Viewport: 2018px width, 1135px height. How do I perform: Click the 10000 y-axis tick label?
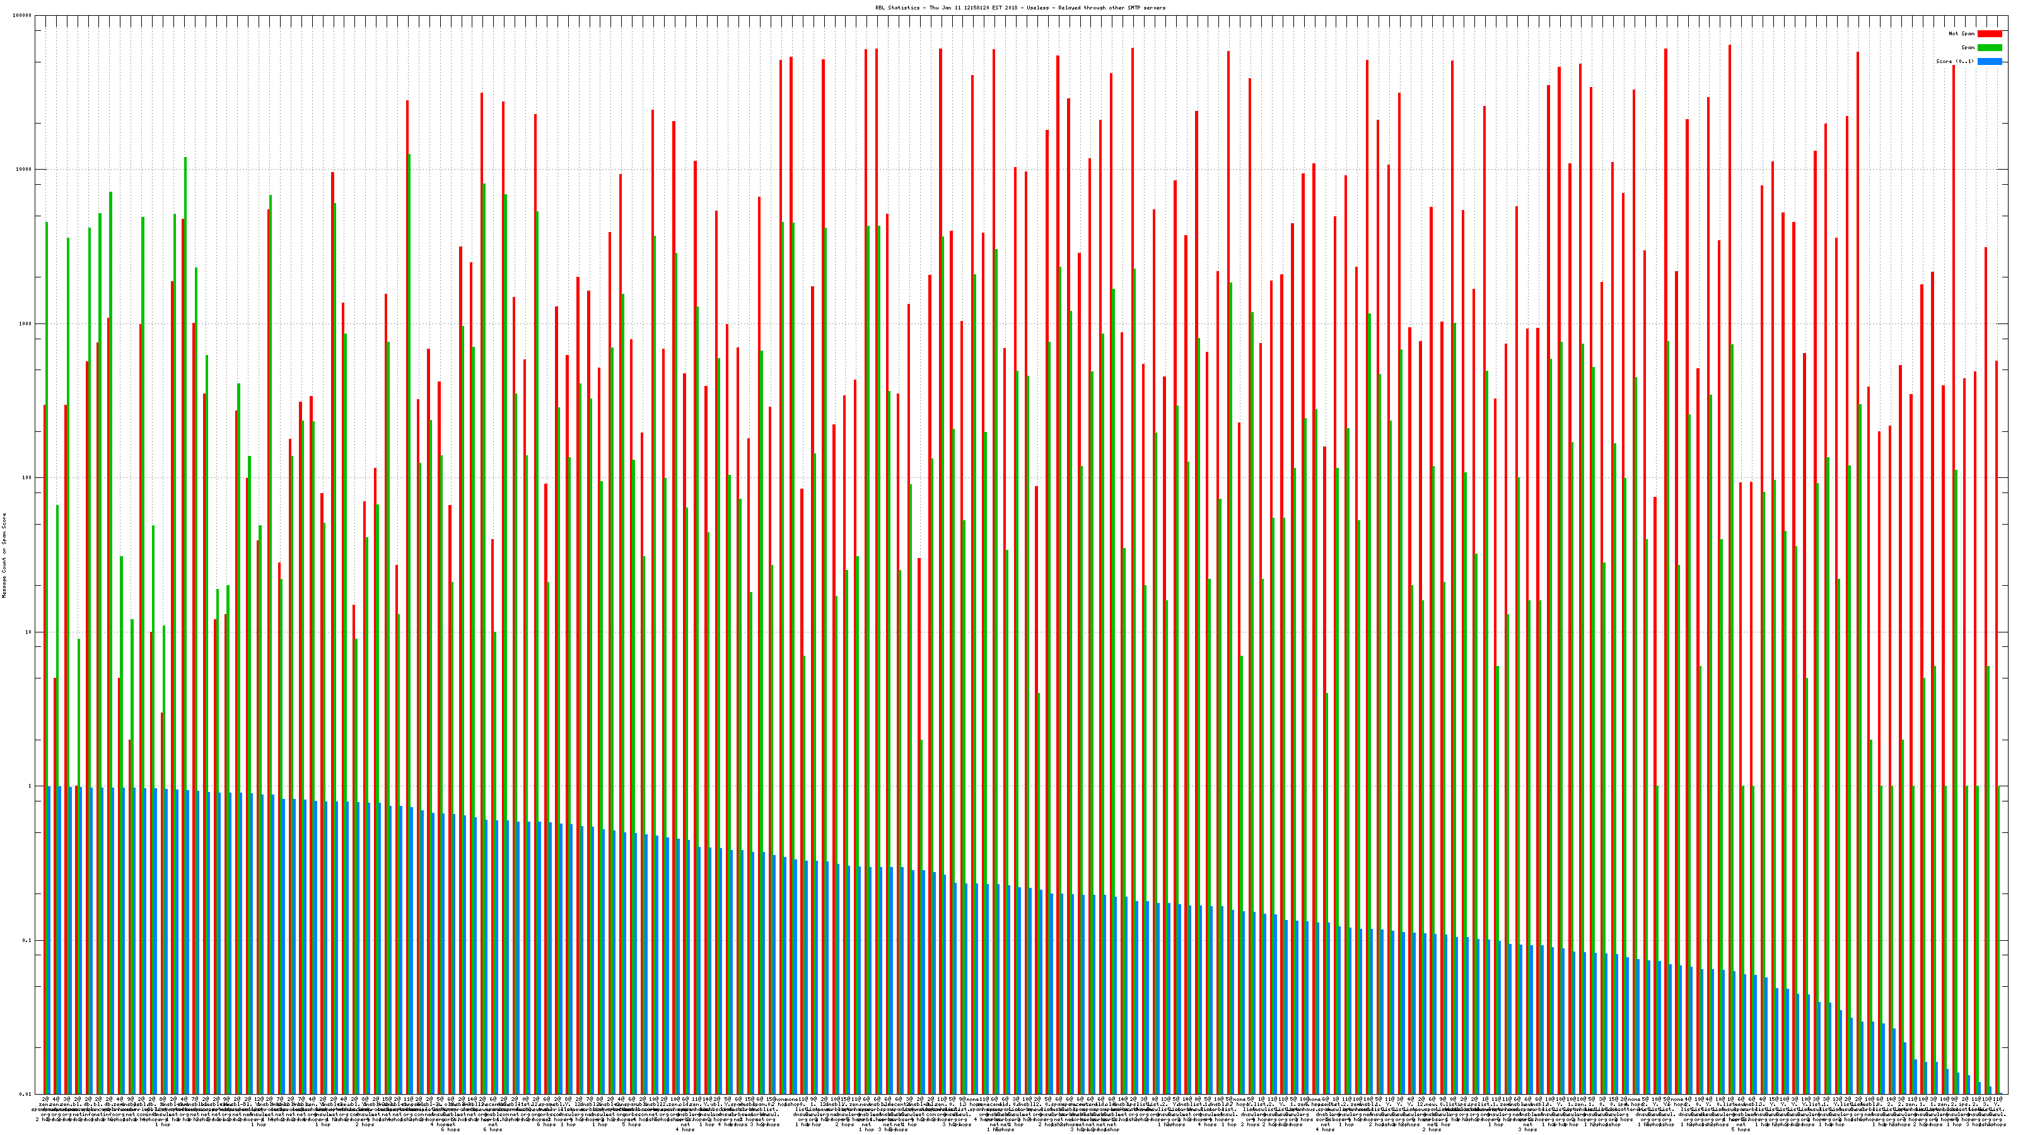pyautogui.click(x=25, y=170)
